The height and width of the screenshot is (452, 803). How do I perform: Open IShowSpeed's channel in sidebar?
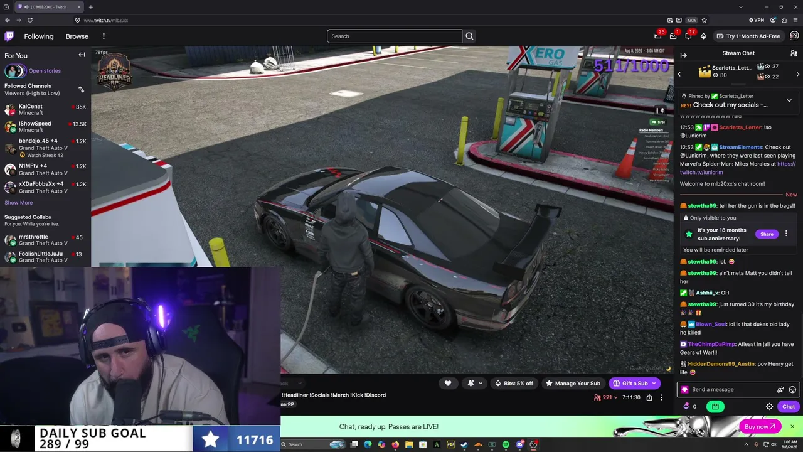(45, 127)
